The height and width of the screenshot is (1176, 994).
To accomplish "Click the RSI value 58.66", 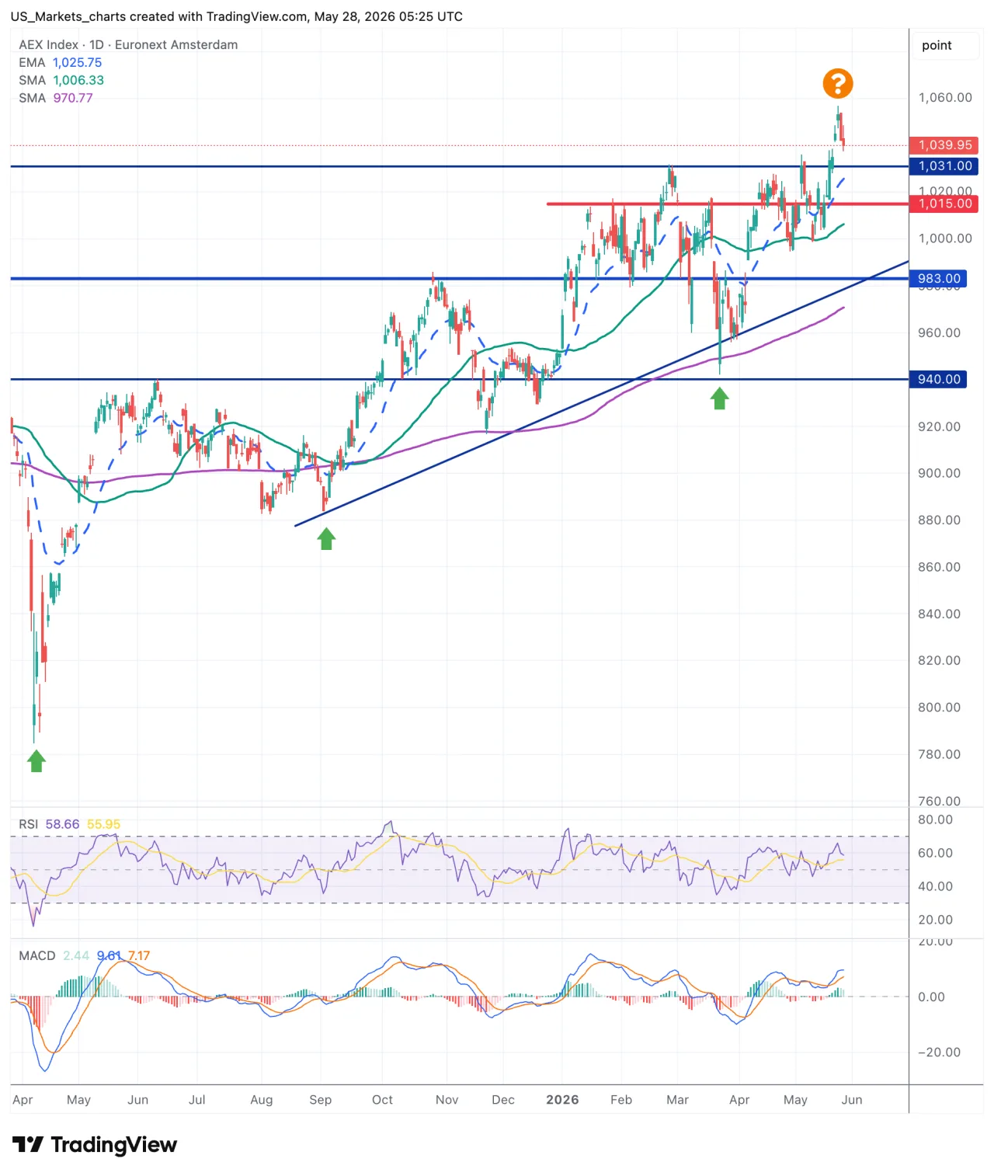I will pyautogui.click(x=62, y=824).
